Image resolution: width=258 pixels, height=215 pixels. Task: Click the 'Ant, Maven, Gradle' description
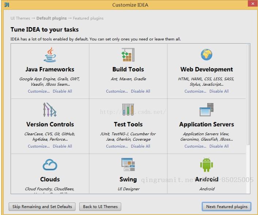[129, 79]
